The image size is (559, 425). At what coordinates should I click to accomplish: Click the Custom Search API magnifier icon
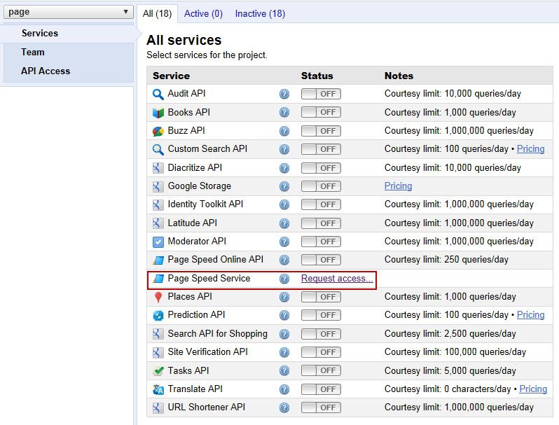coord(158,149)
